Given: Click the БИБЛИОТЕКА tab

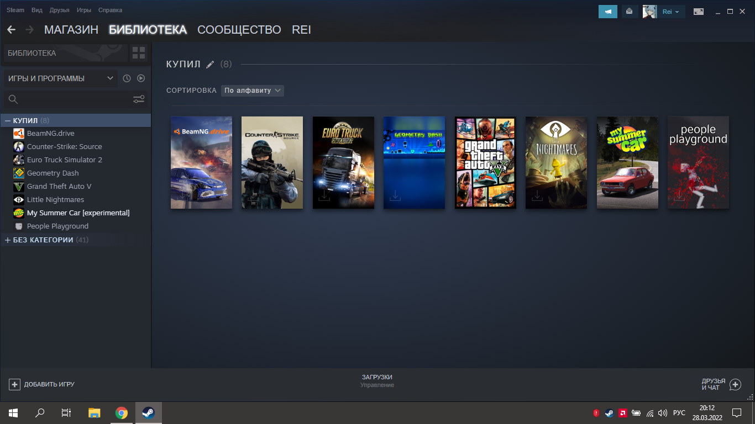Looking at the screenshot, I should tap(148, 30).
